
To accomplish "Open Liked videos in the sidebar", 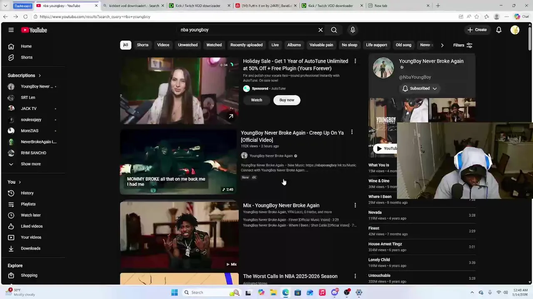I will (32, 226).
